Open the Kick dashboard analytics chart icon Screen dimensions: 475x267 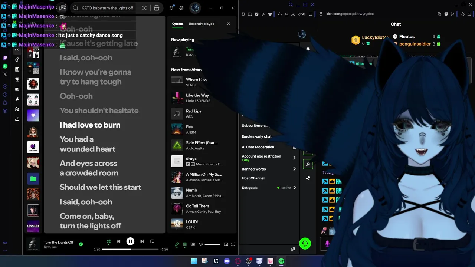pyautogui.click(x=17, y=69)
